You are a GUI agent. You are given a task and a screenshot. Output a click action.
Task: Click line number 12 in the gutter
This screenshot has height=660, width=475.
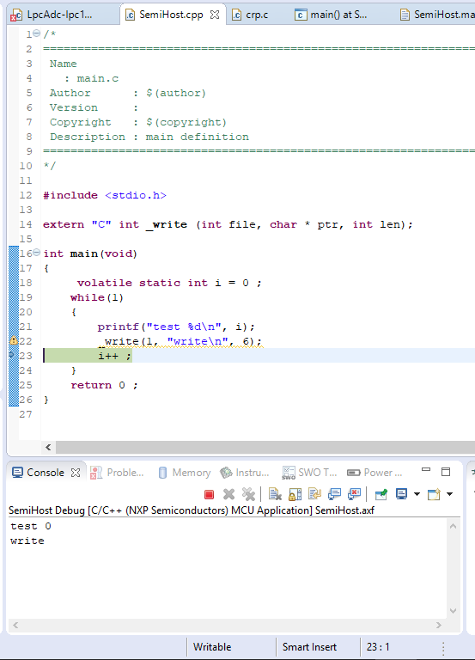point(26,195)
